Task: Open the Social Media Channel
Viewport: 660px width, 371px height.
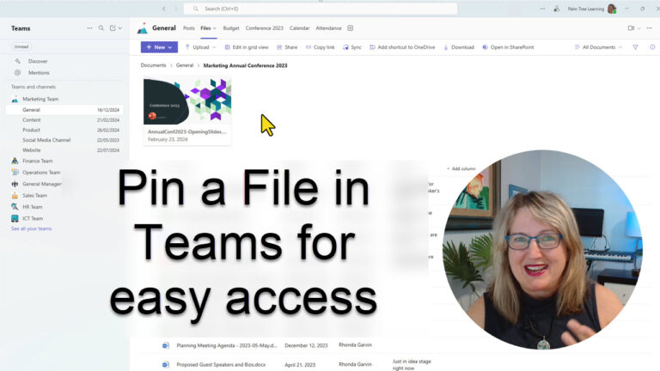Action: [46, 140]
